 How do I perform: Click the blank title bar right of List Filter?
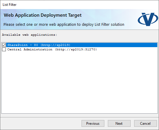tap(87, 5)
